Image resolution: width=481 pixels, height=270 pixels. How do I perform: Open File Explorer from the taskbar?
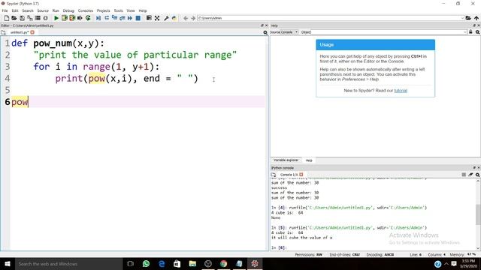click(192, 263)
